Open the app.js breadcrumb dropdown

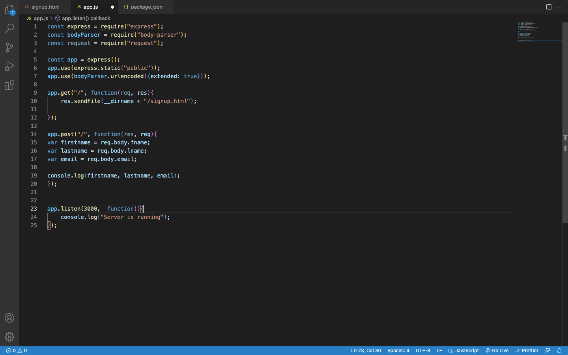[x=41, y=18]
